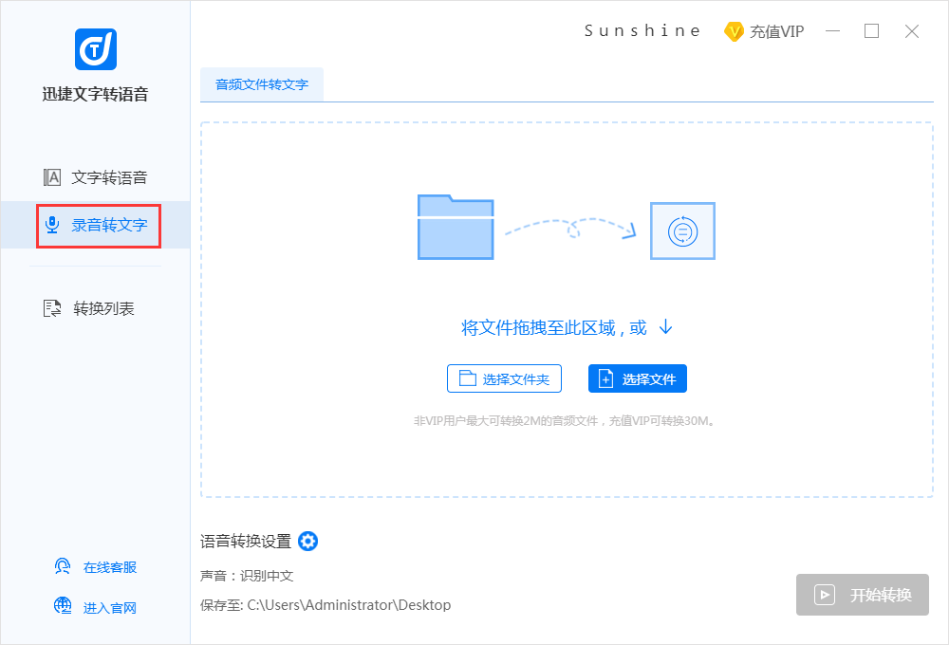
Task: Open the 语音转换设置 gear icon
Action: click(x=307, y=541)
